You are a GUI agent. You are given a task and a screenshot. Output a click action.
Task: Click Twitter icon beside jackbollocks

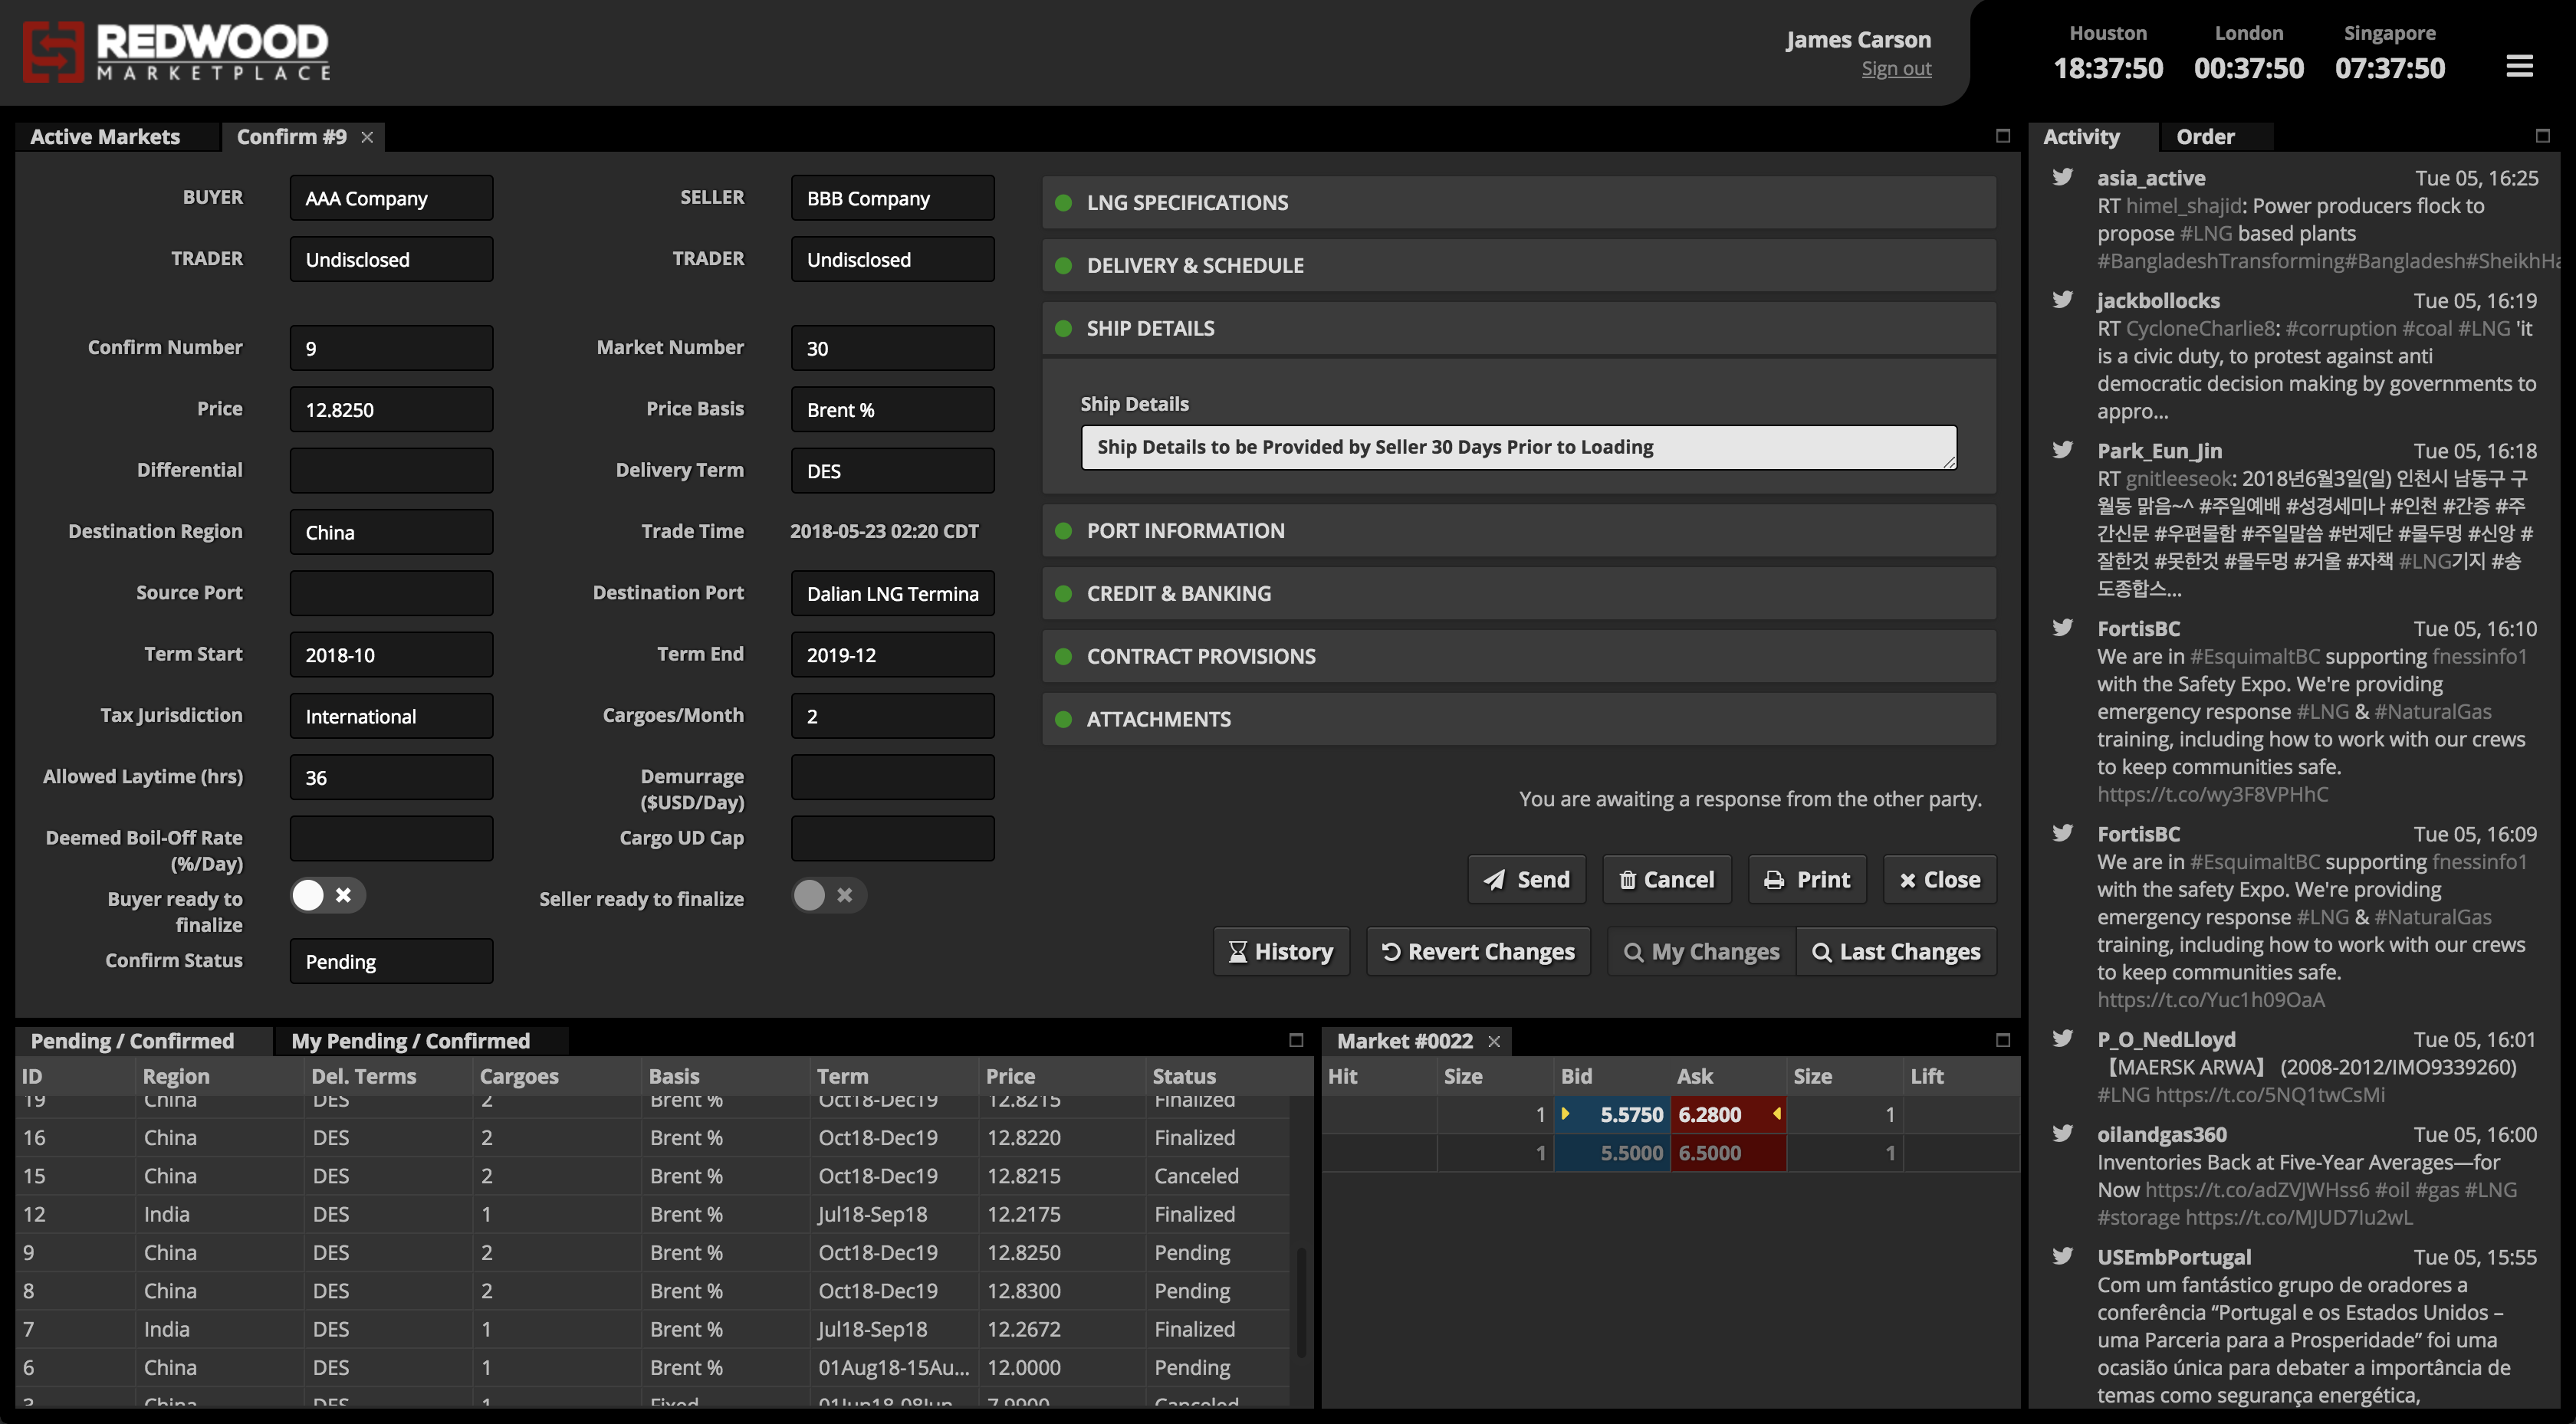point(2062,300)
